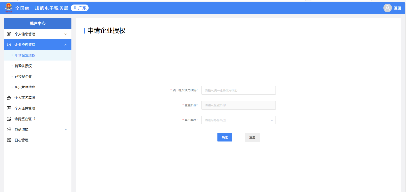This screenshot has width=406, height=192.
Task: Select 已授权企业 in the sidebar
Action: (23, 77)
